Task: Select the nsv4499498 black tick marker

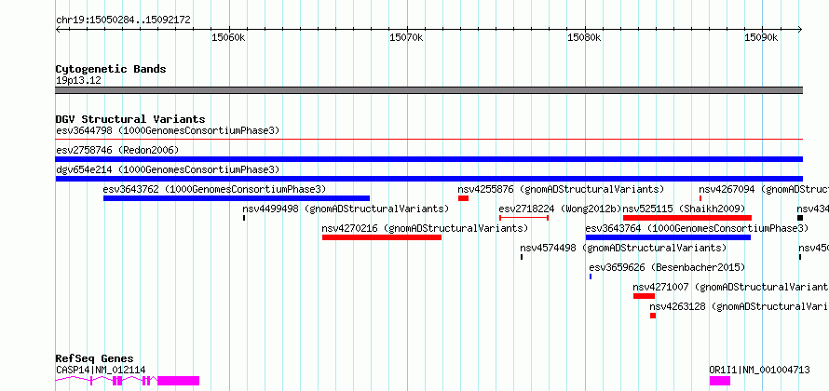Action: click(244, 218)
